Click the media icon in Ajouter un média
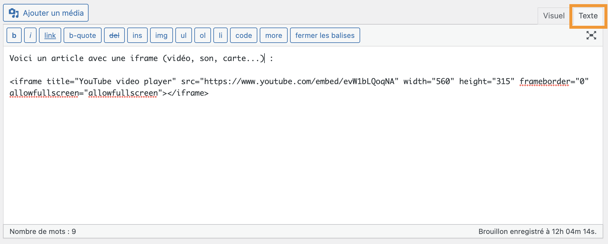Screen dimensions: 608x244 coord(14,13)
